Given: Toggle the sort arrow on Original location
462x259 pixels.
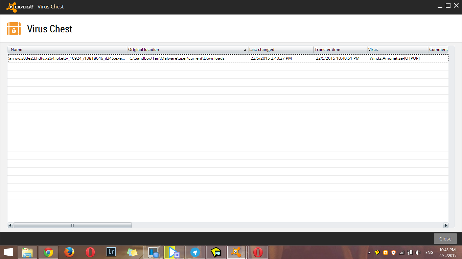Looking at the screenshot, I should coord(245,50).
